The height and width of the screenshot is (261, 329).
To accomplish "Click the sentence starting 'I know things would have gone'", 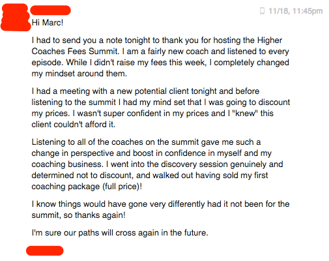I will 160,209.
